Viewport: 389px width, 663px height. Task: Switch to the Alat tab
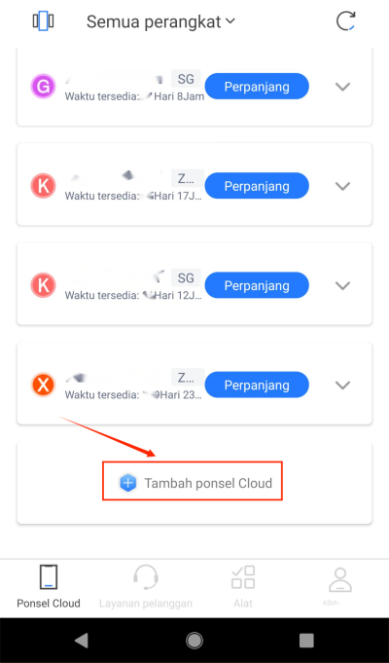[243, 586]
